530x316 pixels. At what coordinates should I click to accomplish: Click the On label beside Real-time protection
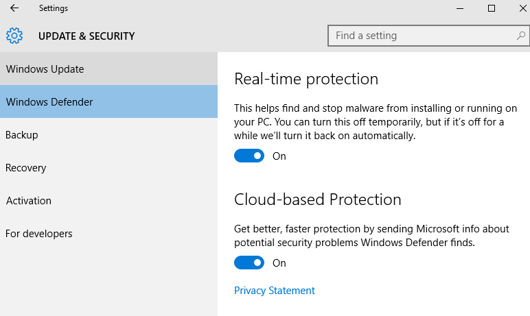279,156
